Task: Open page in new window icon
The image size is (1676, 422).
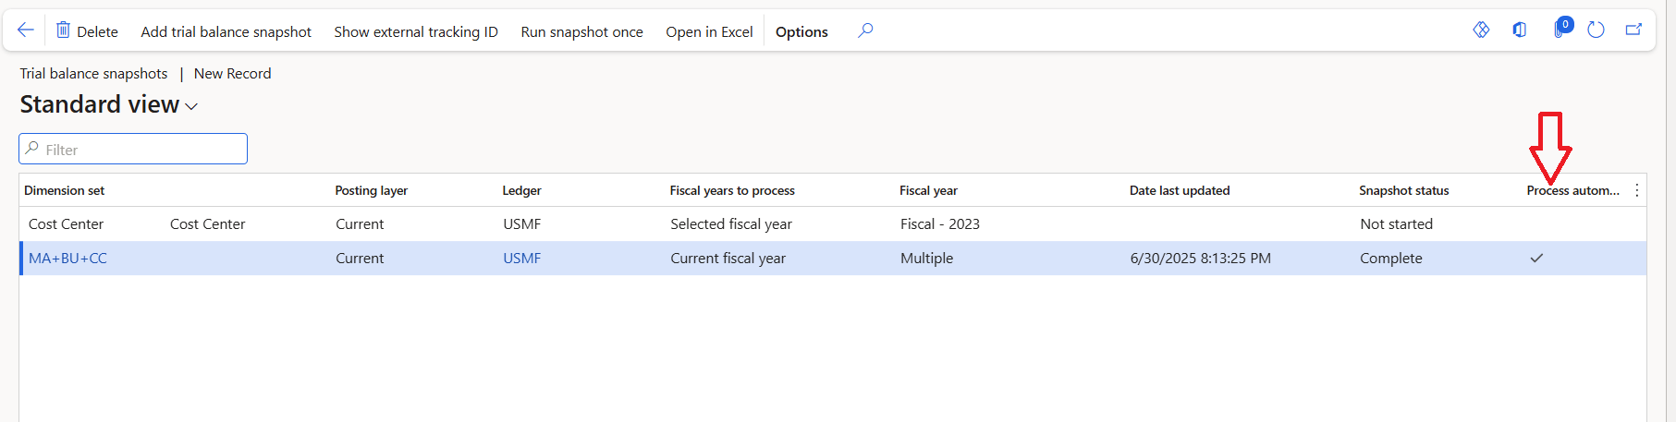Action: [x=1633, y=30]
